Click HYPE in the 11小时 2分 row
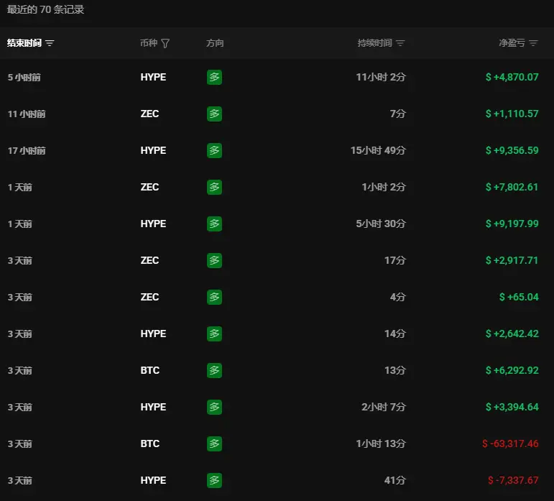 (x=153, y=77)
